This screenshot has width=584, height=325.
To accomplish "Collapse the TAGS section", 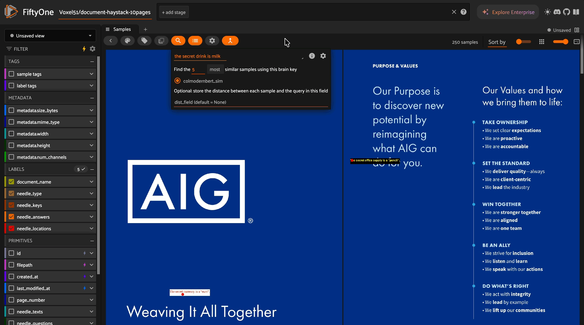I will 92,62.
